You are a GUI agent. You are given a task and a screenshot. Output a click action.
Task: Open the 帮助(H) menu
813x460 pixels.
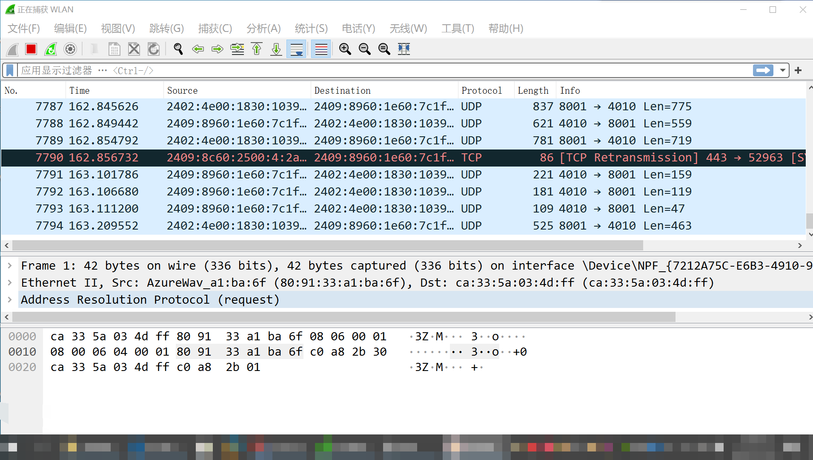click(506, 29)
